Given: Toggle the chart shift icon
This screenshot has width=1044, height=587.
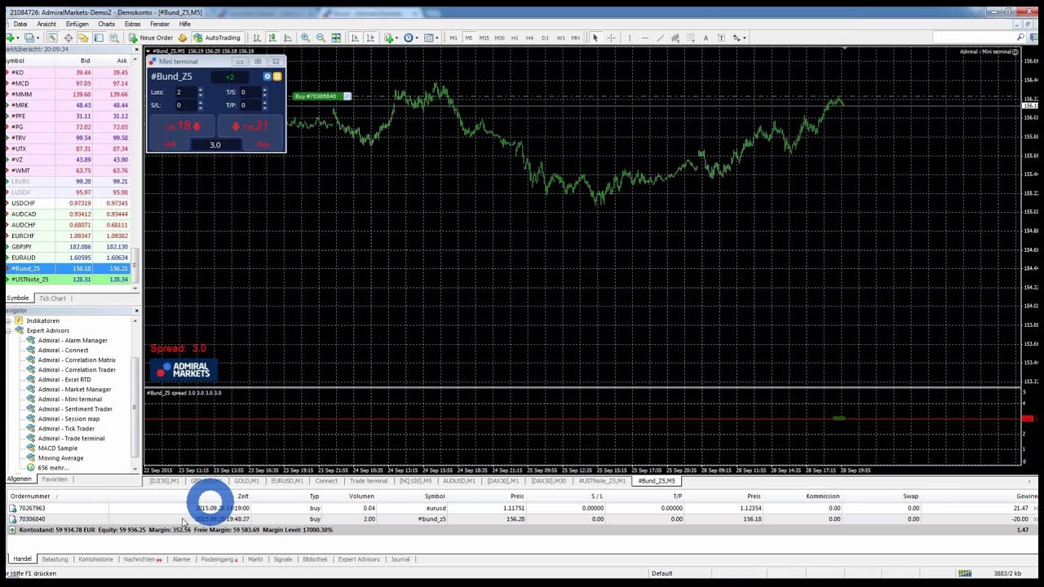Looking at the screenshot, I should coord(370,38).
